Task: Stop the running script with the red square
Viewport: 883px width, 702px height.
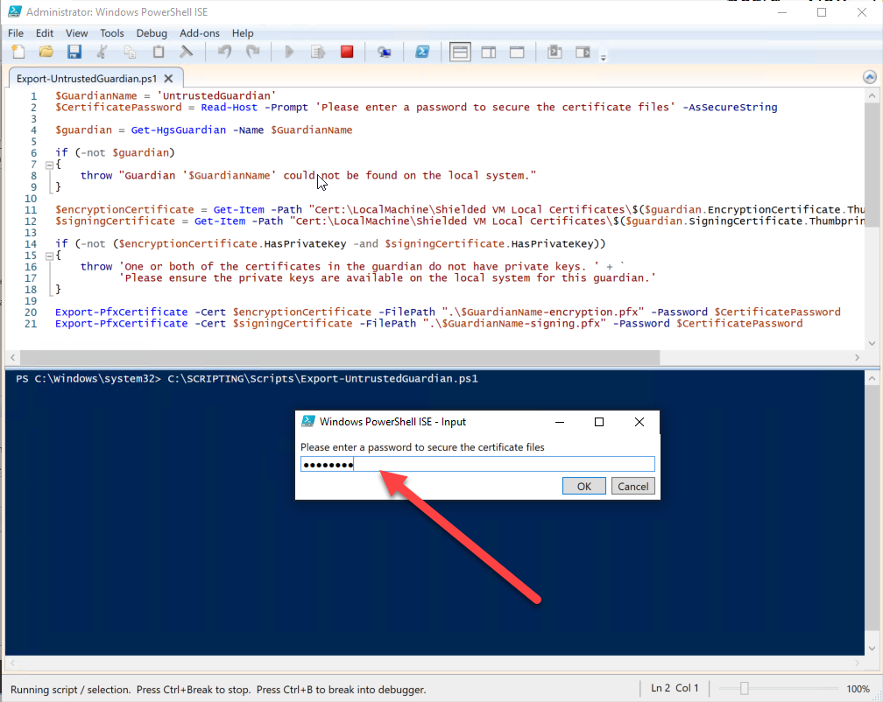Action: tap(347, 53)
